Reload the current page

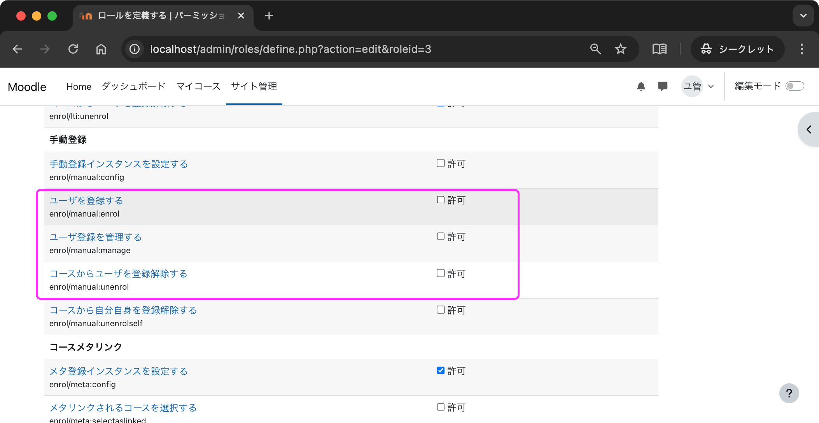73,49
